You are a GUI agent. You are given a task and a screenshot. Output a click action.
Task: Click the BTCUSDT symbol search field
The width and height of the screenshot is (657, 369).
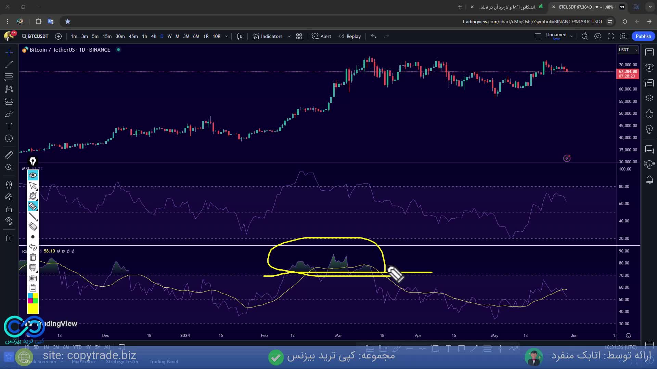click(x=35, y=36)
